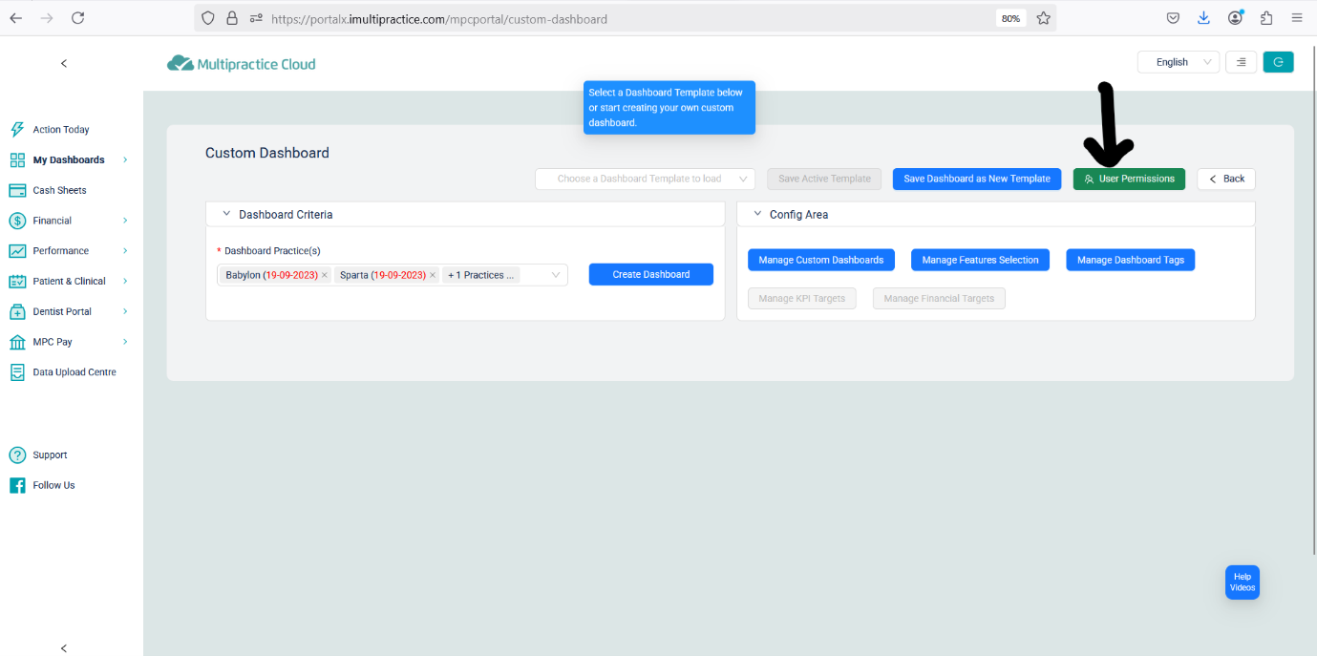Click the Cash Sheets card icon
The width and height of the screenshot is (1317, 656).
click(x=17, y=191)
